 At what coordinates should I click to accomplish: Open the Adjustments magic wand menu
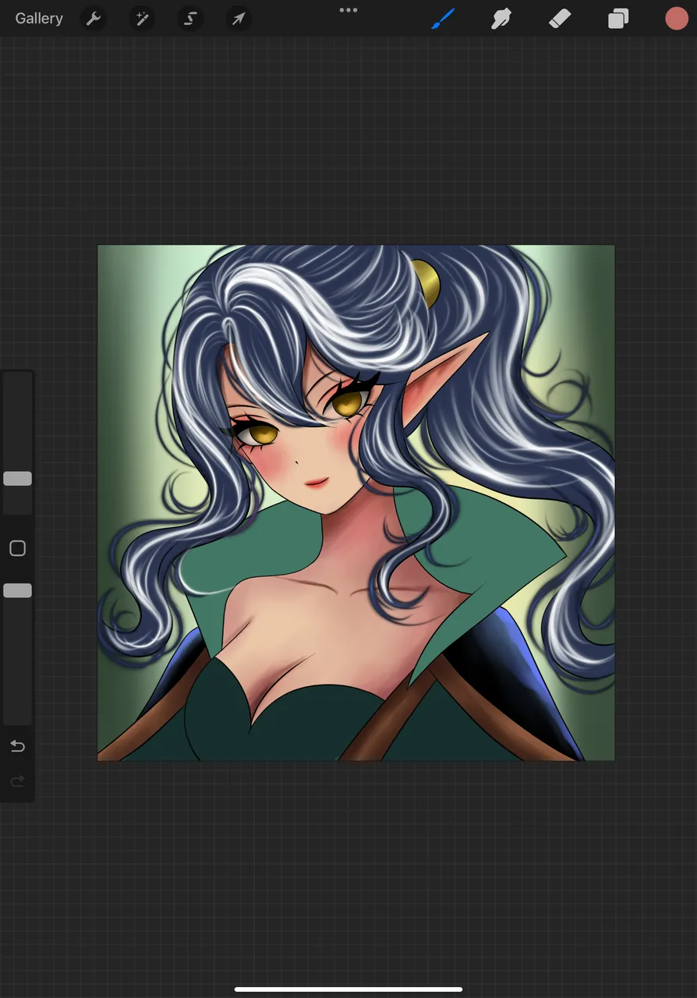pyautogui.click(x=142, y=19)
